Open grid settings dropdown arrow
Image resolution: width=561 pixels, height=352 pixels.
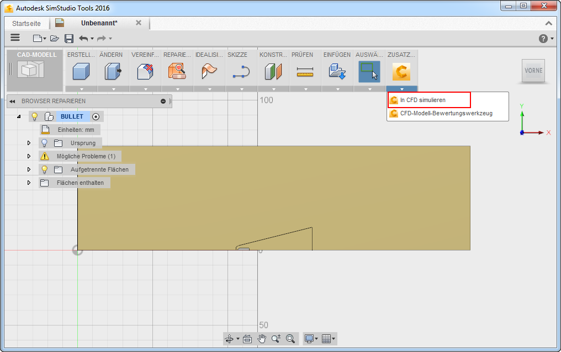[x=334, y=339]
